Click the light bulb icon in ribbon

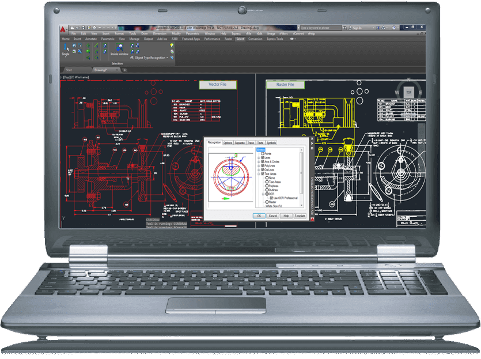point(172,45)
